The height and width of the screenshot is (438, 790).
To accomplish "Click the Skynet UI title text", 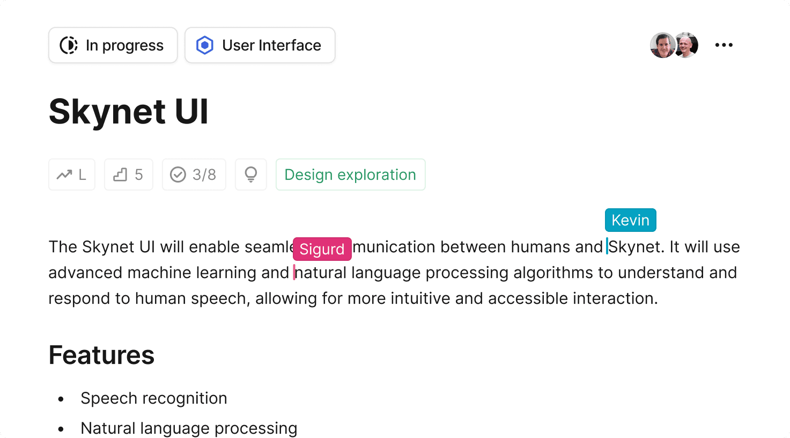I will coord(128,112).
